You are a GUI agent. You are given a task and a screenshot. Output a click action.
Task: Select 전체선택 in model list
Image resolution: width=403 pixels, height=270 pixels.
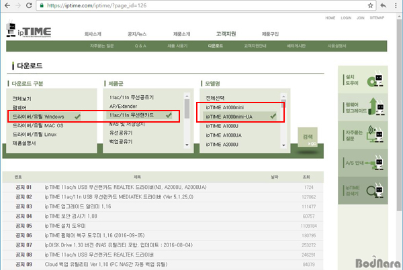click(215, 98)
